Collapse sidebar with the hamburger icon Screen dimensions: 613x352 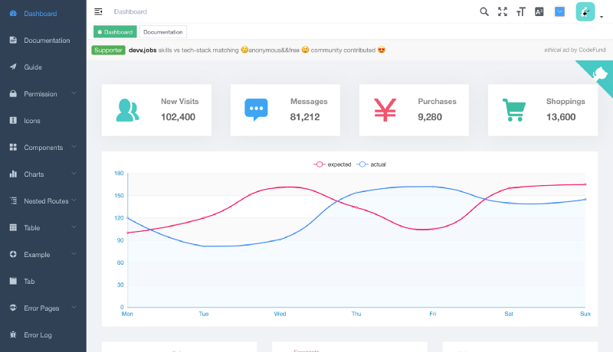(x=98, y=11)
